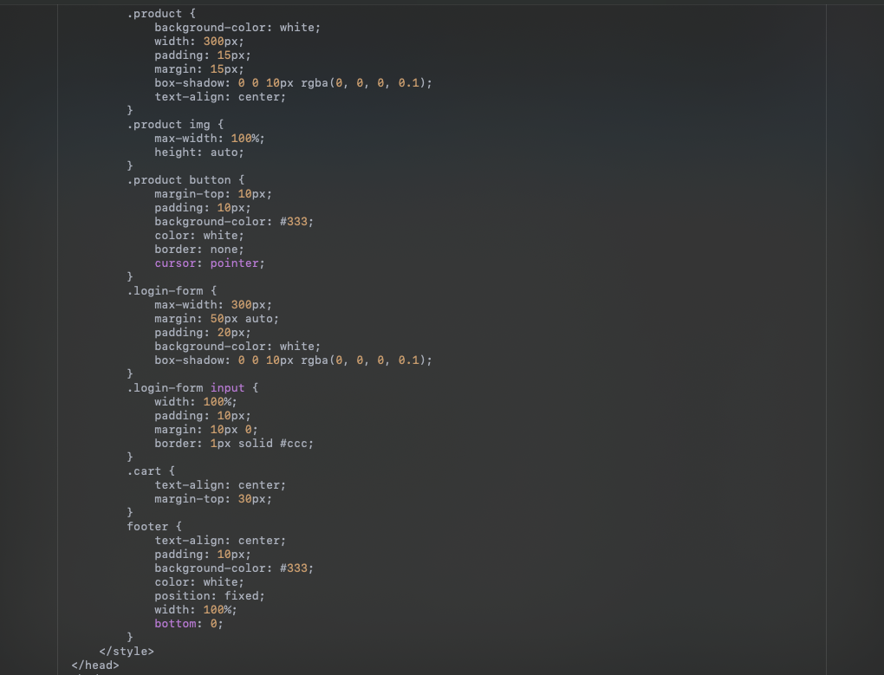Click the ".product {" selector line

tap(161, 14)
